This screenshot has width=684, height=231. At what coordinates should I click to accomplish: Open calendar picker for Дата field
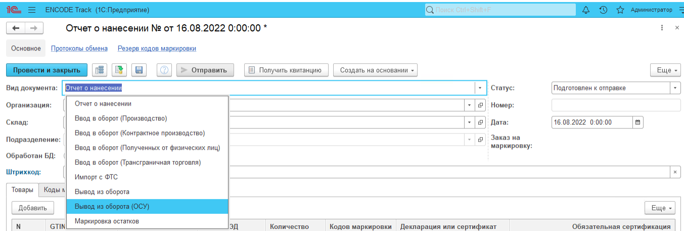[x=637, y=122]
